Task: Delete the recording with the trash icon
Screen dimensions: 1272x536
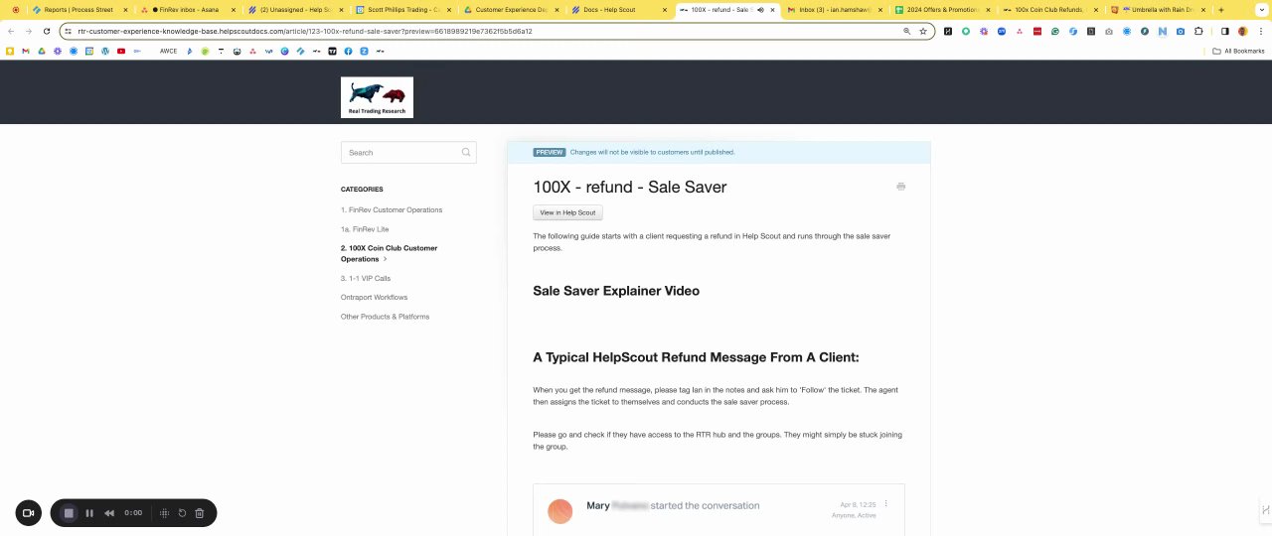Action: click(x=200, y=513)
